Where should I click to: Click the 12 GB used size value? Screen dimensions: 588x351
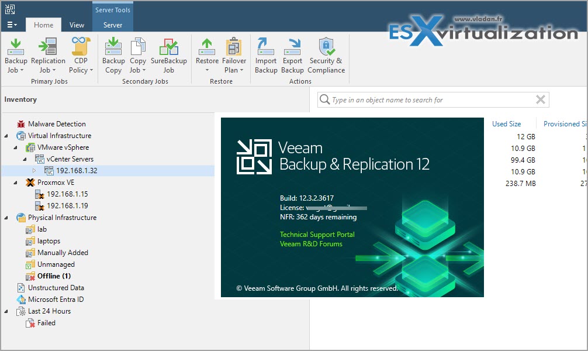pos(525,137)
